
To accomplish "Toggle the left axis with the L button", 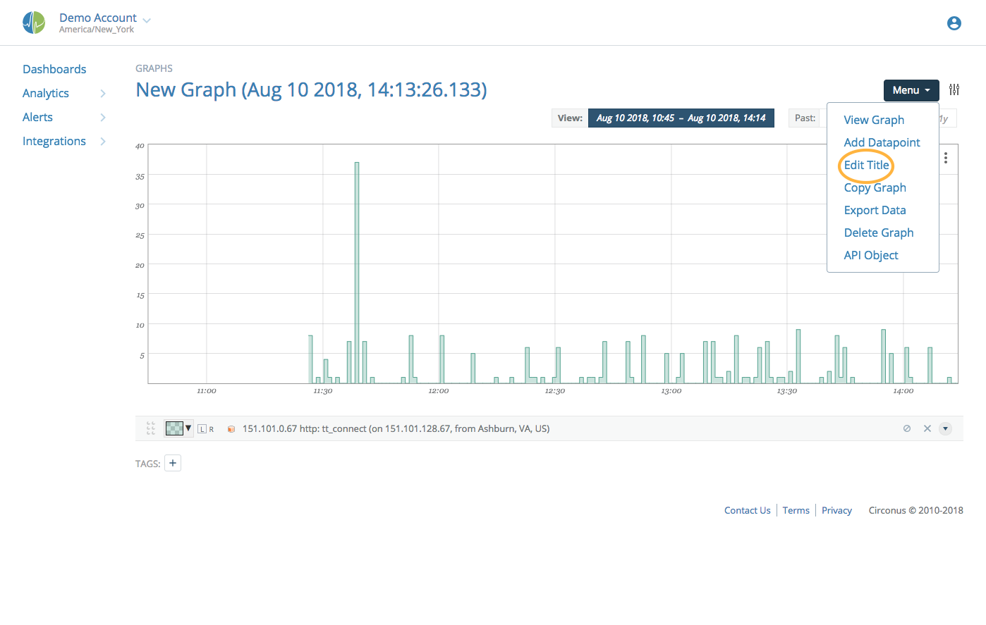I will point(201,428).
